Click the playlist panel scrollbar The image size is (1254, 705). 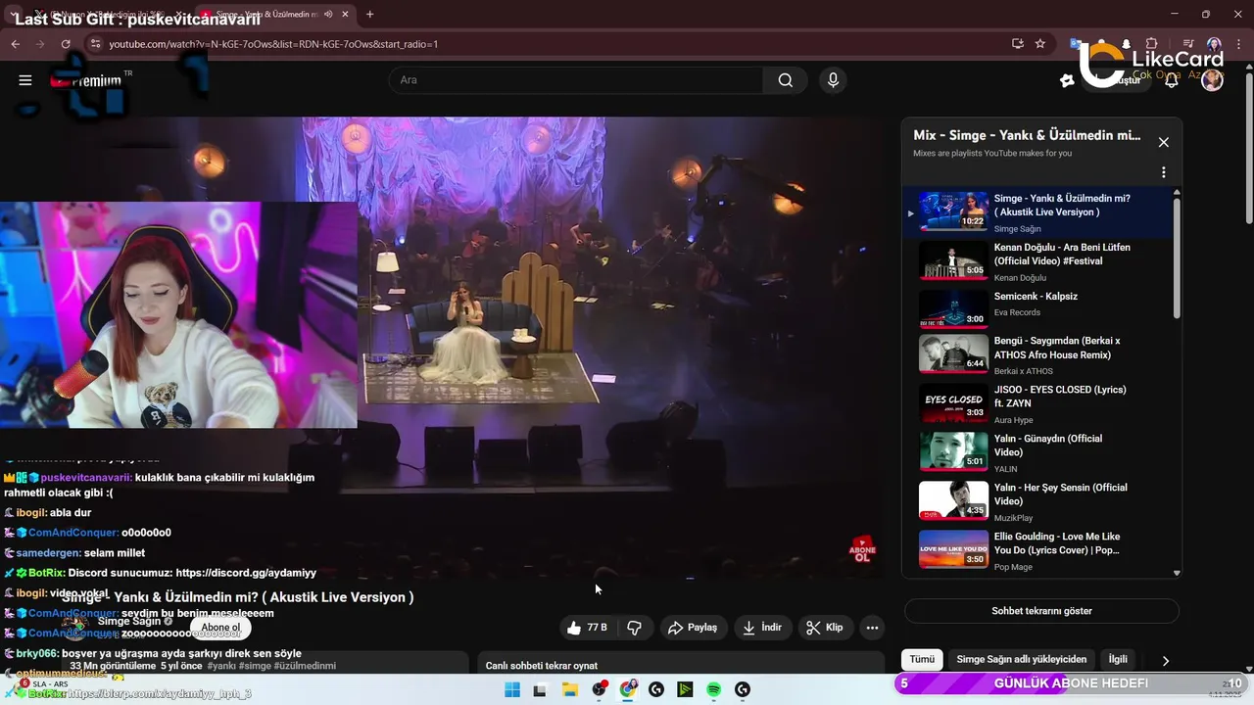(1177, 257)
